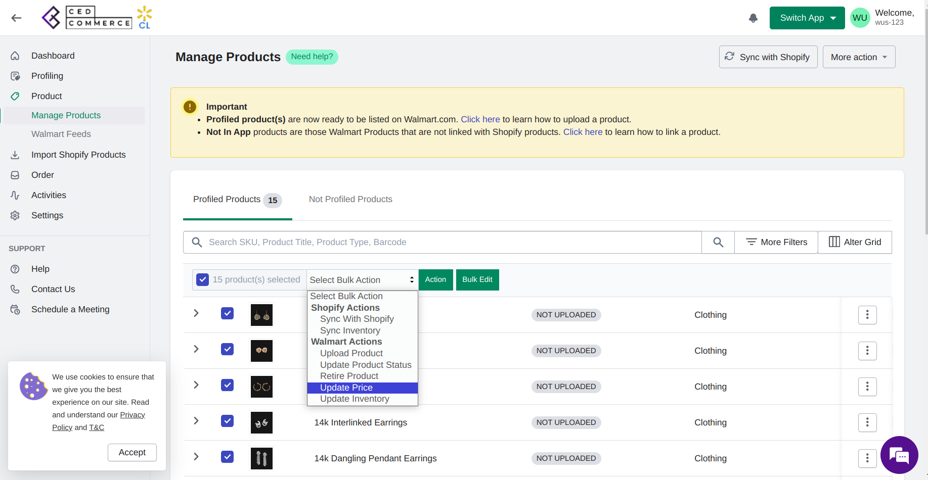
Task: Expand the second product row chevron
Action: coord(196,349)
